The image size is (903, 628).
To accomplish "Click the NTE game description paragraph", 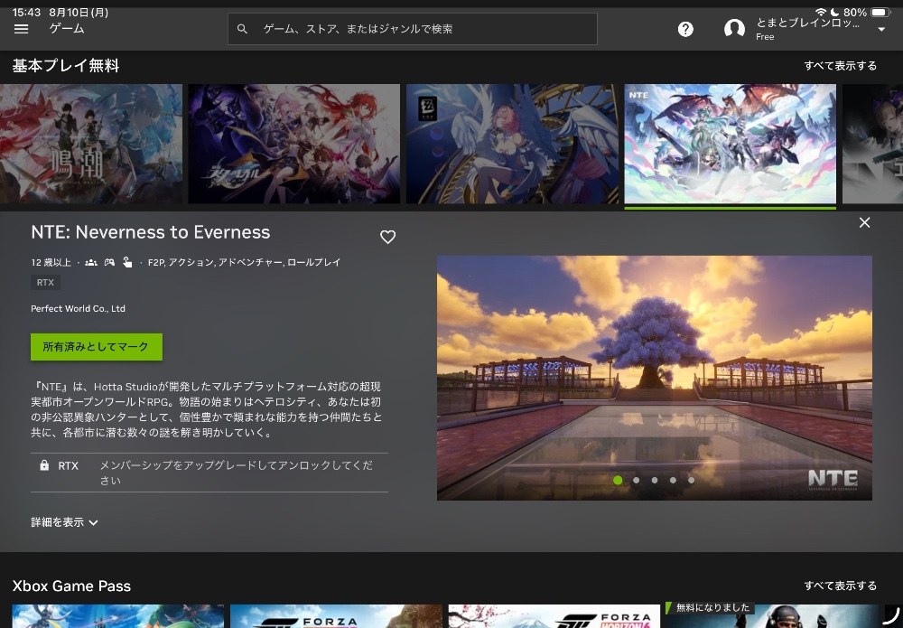I will [206, 409].
